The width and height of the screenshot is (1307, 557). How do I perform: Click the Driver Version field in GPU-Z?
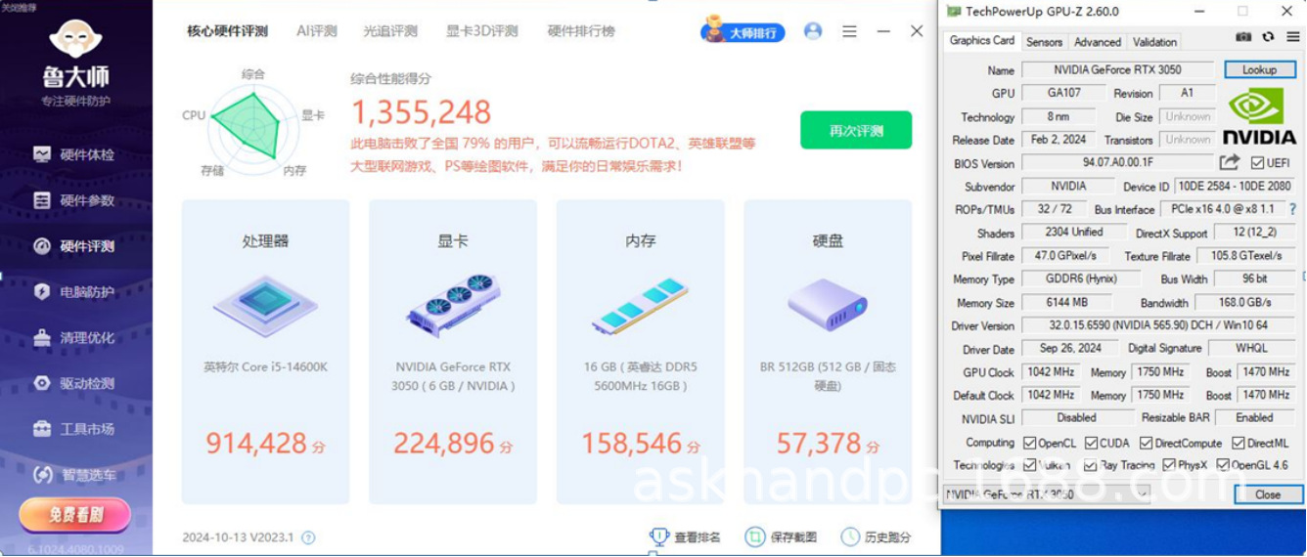[1158, 325]
